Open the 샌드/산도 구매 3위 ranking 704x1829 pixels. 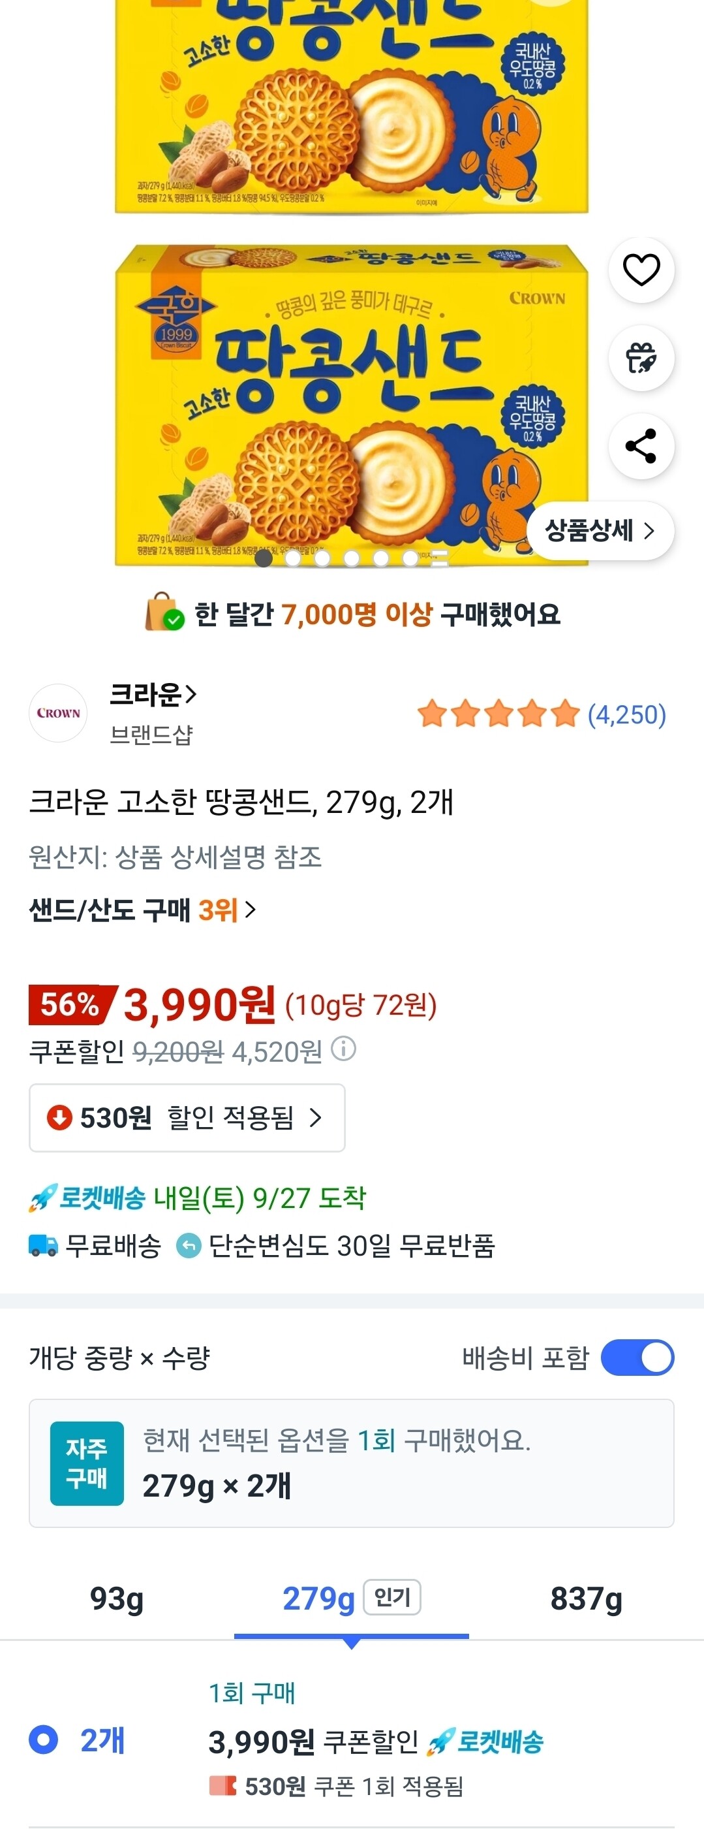point(142,910)
